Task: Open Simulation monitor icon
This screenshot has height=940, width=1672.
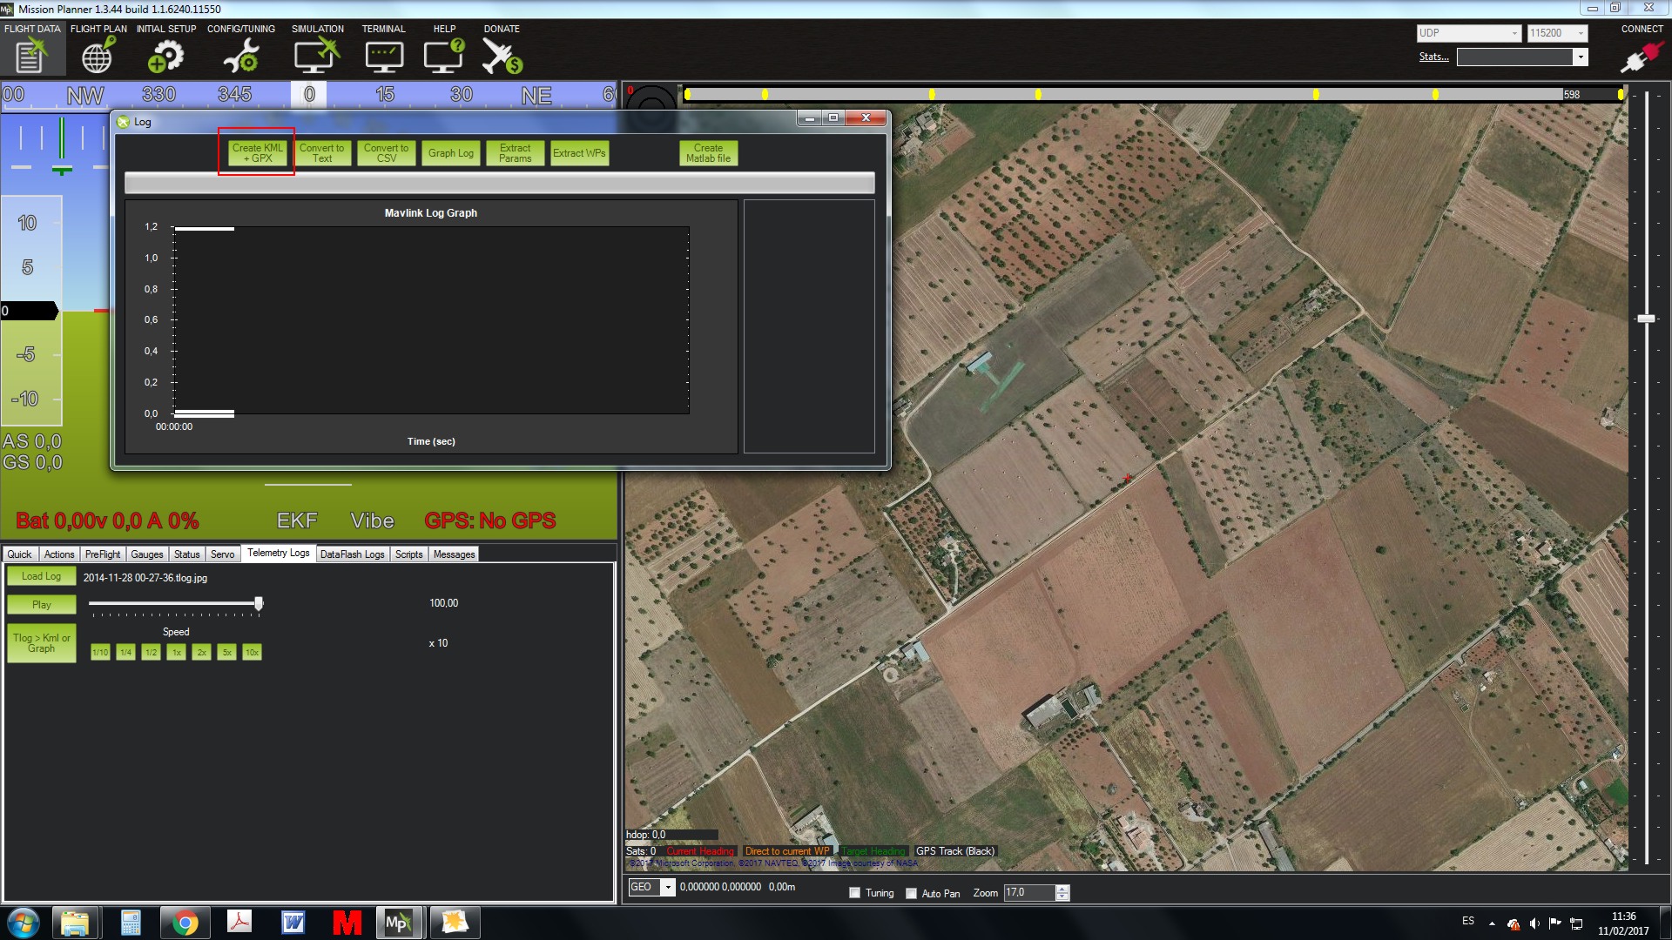Action: (316, 57)
